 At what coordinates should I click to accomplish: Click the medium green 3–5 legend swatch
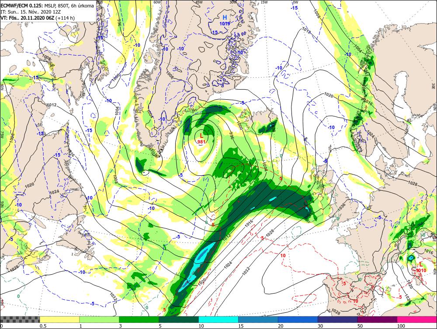tap(139, 319)
